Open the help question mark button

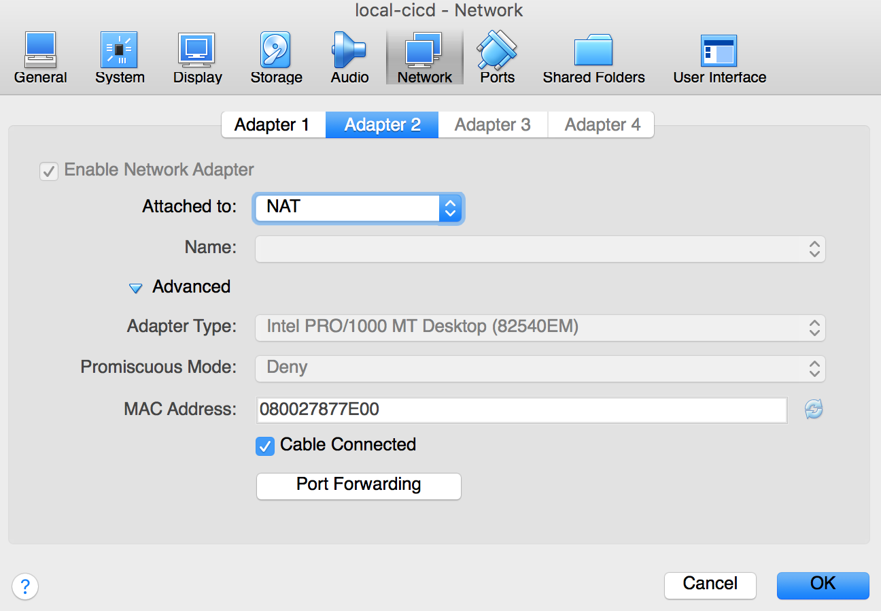[25, 586]
